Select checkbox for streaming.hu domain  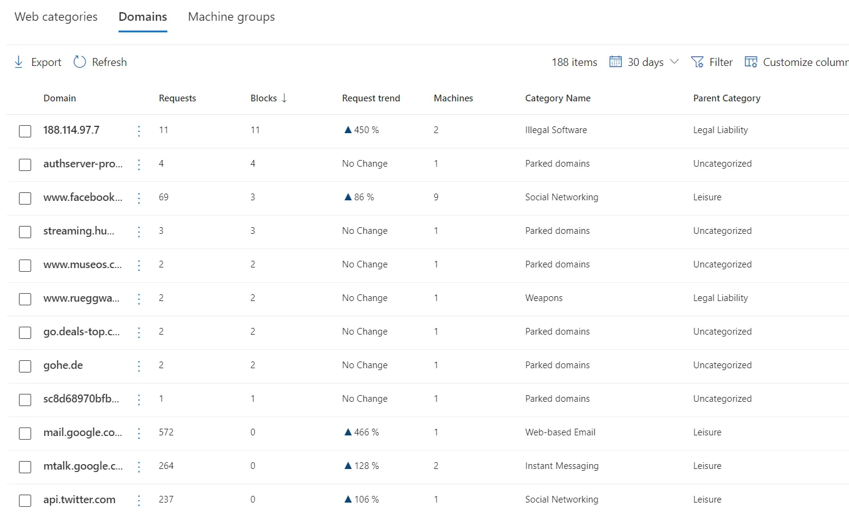(x=25, y=232)
